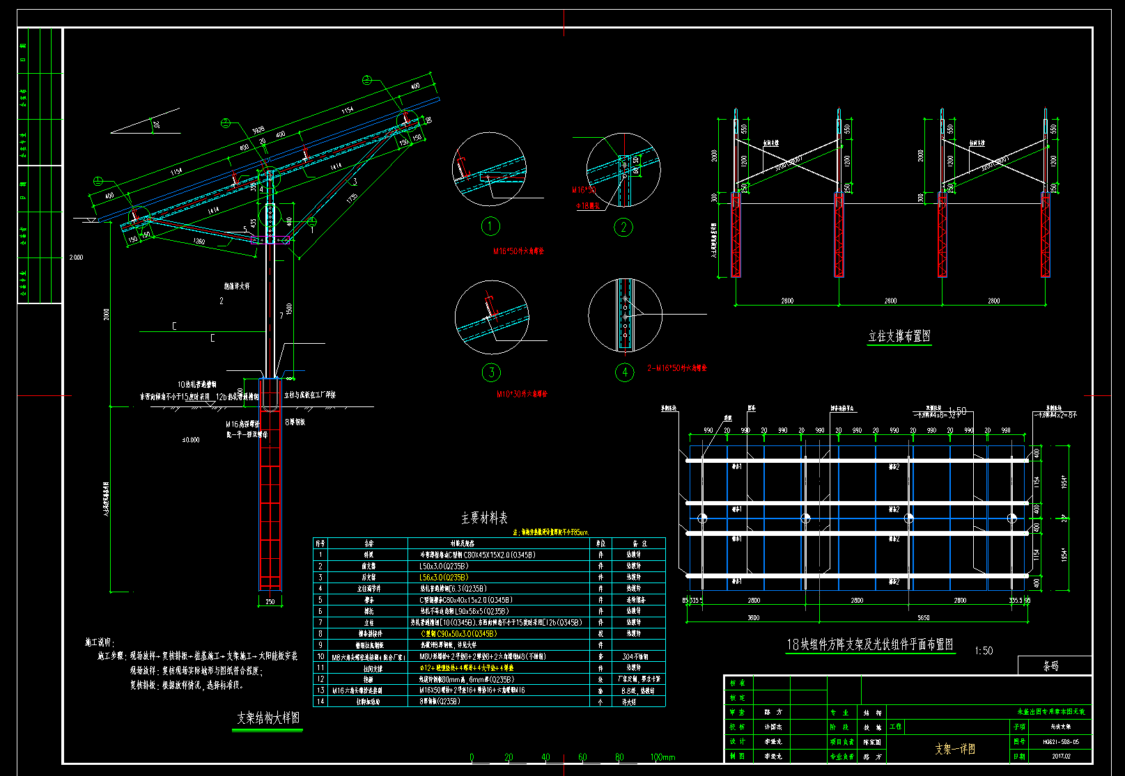Click detail circle number 3 label
Viewport: 1125px width, 776px height.
click(x=491, y=372)
